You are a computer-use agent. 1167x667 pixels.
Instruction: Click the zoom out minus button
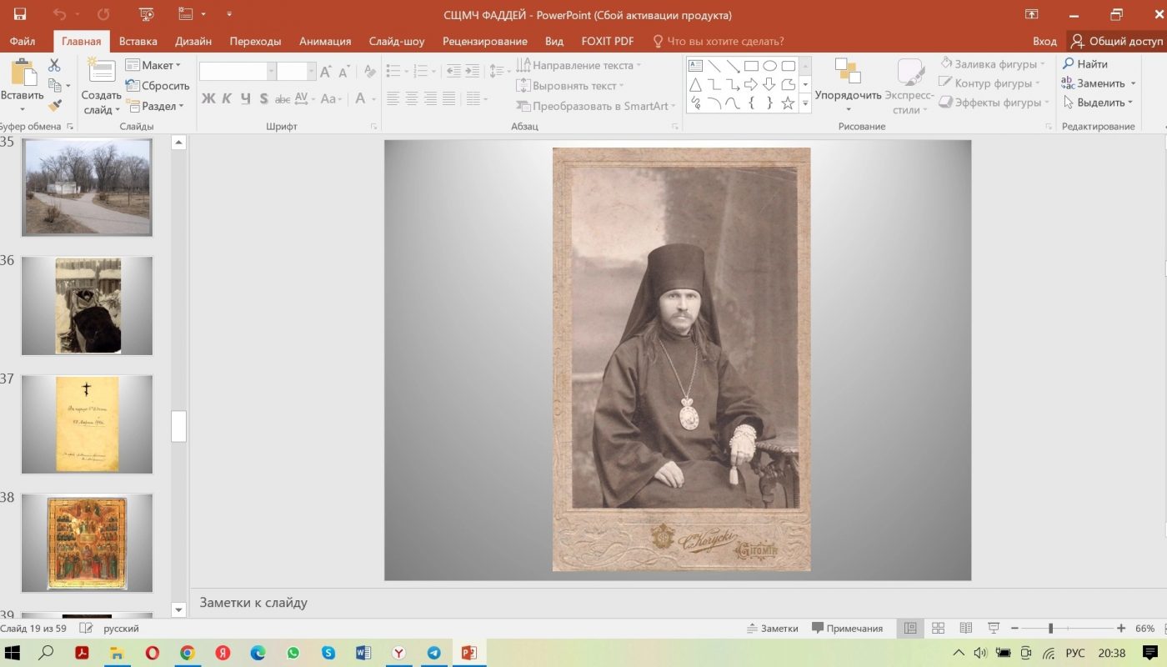pos(1015,628)
